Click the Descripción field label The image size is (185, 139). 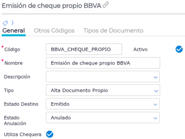tap(17, 77)
